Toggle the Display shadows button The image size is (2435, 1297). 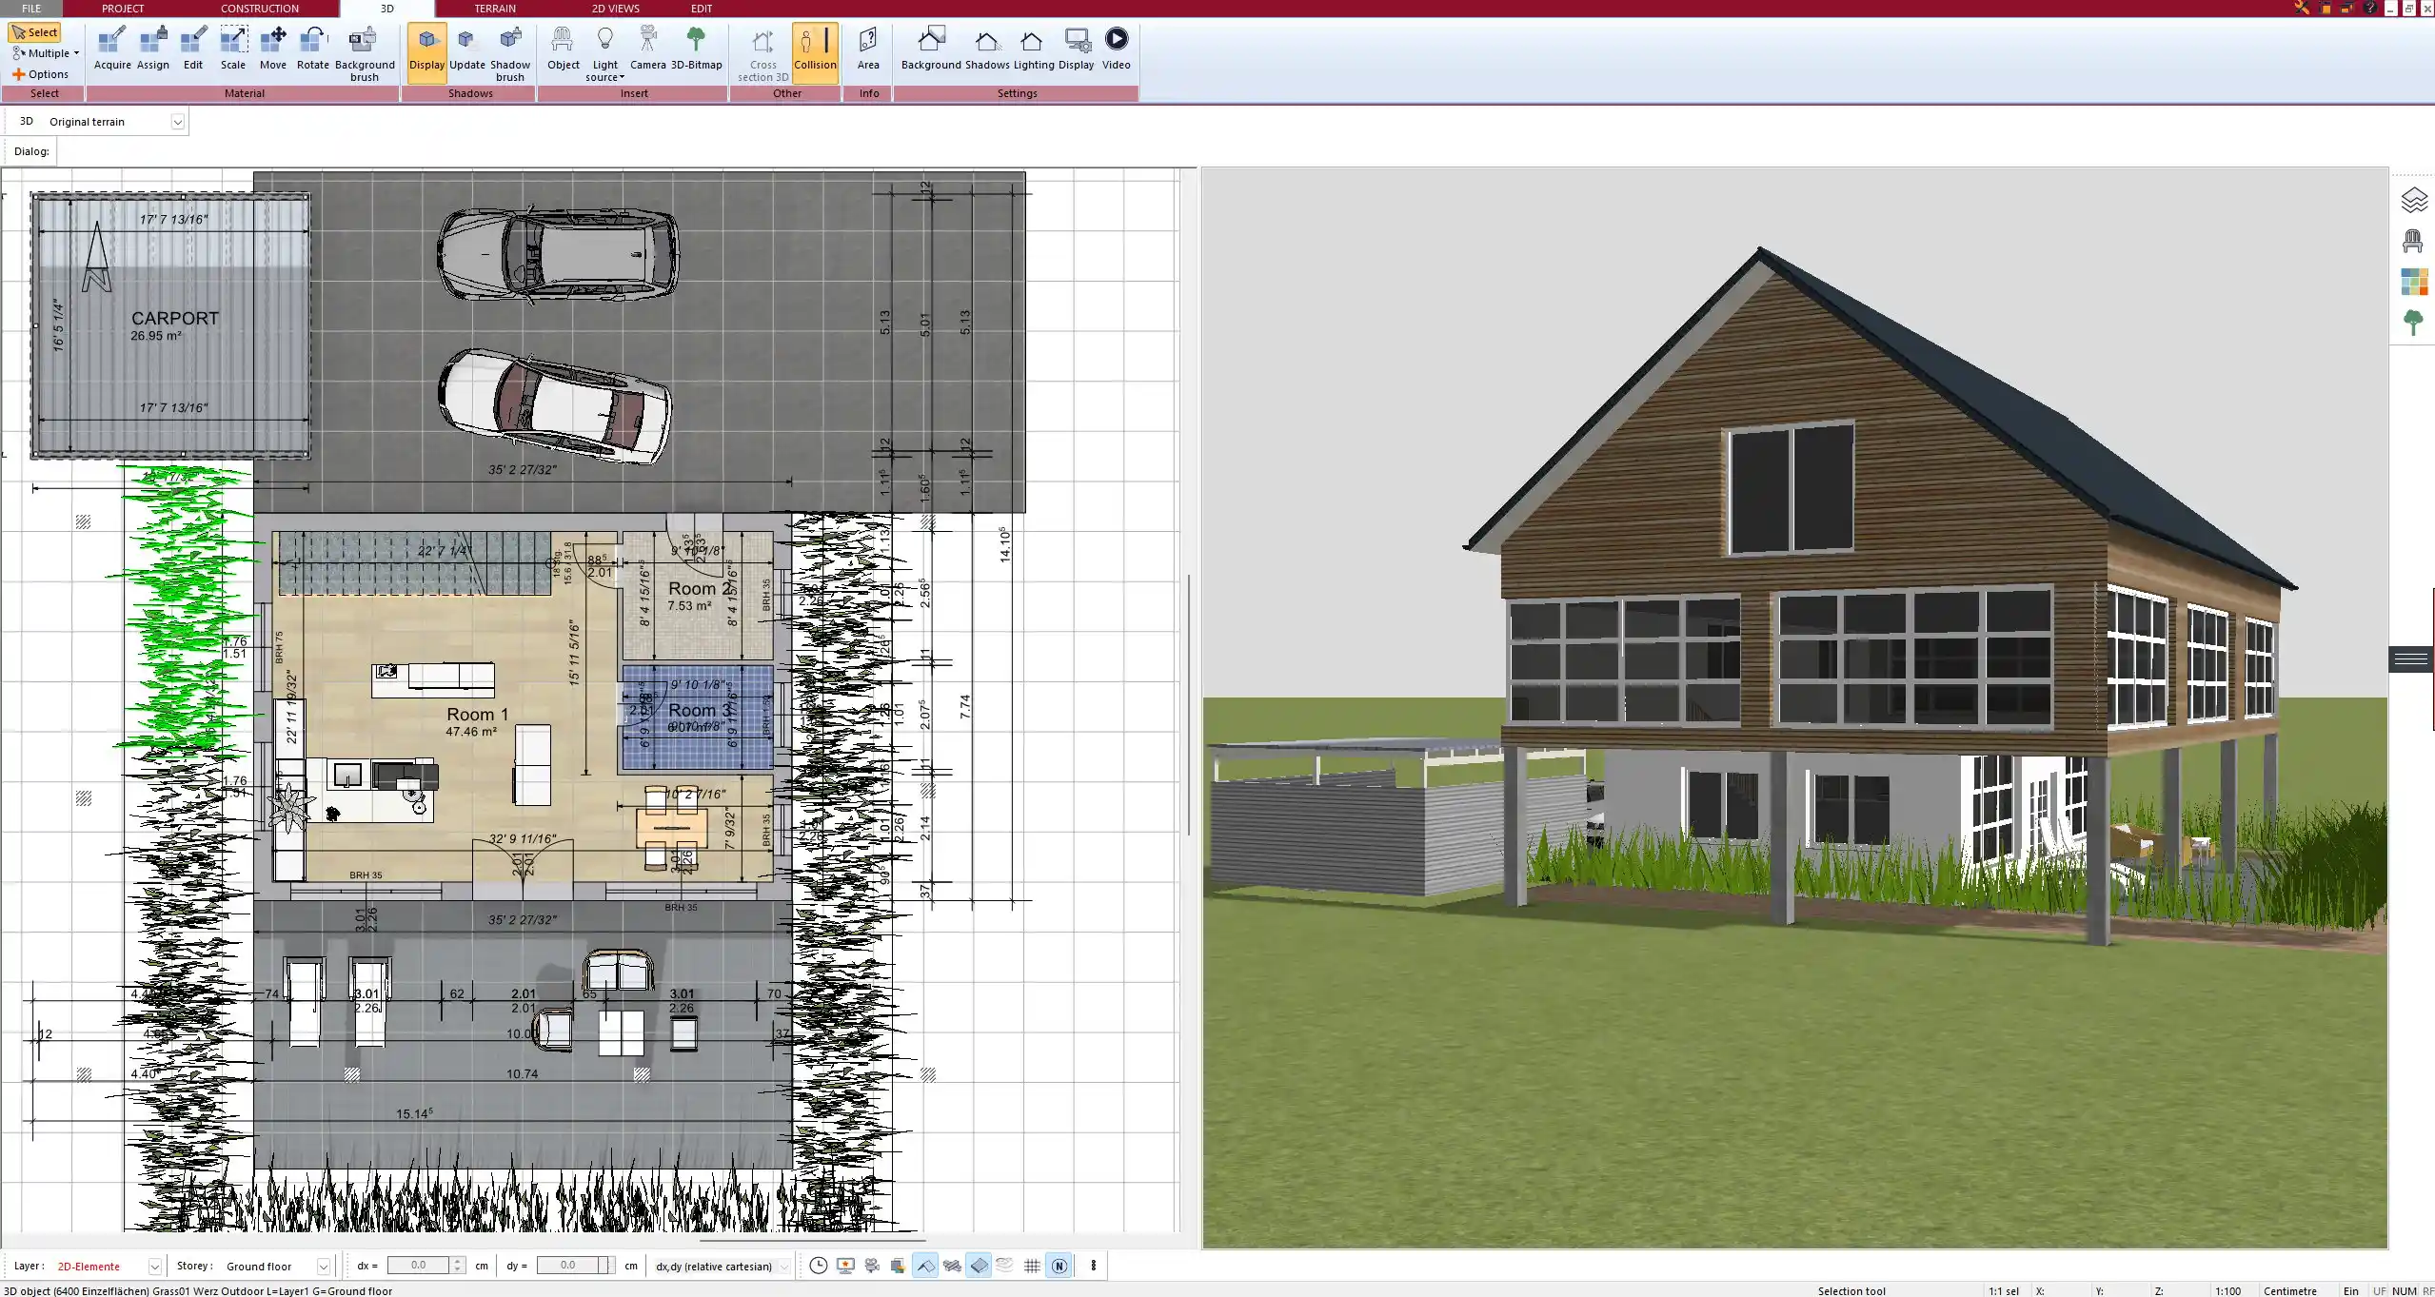426,52
